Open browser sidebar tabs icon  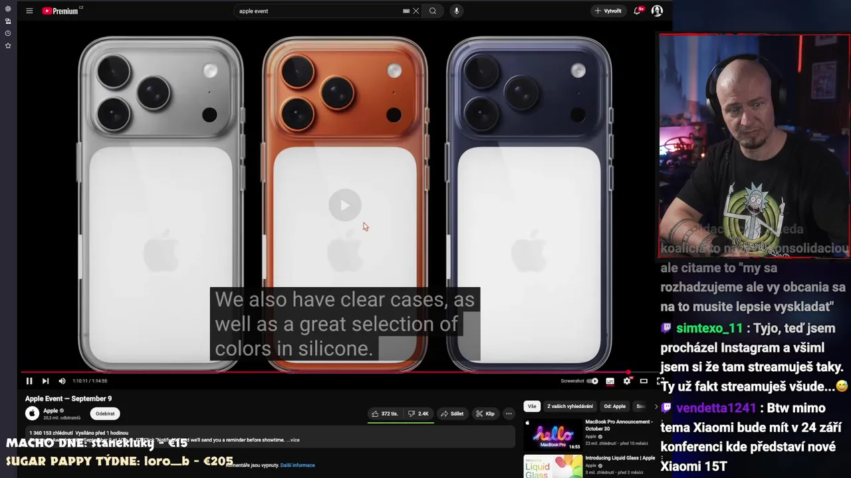8,21
